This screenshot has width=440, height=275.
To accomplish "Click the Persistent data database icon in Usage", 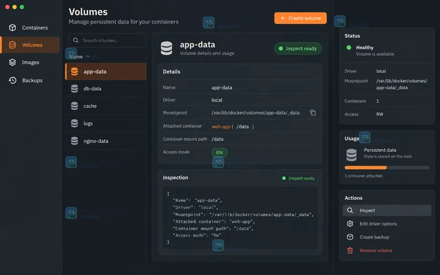I will click(351, 155).
